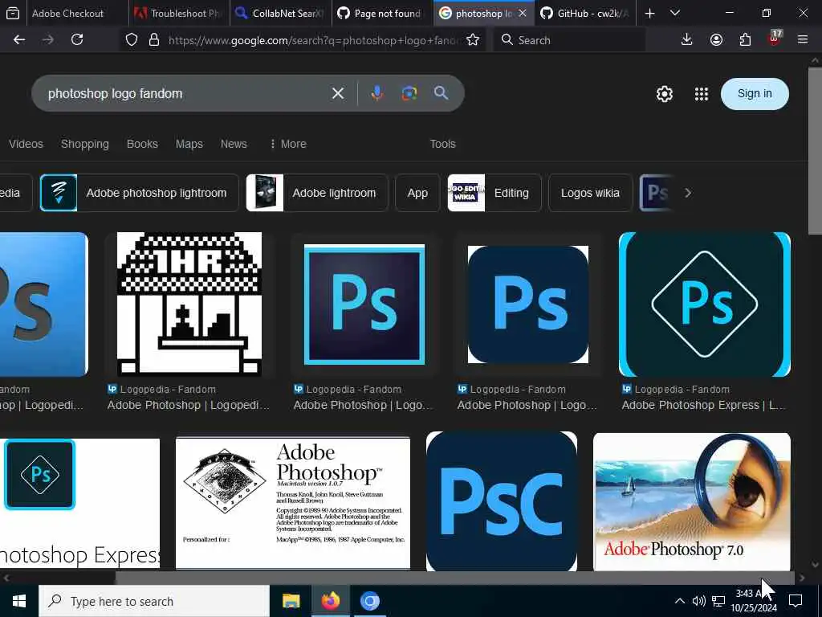Open the Ps diamond Photoshop Express image
Viewport: 822px width, 617px height.
(x=705, y=304)
